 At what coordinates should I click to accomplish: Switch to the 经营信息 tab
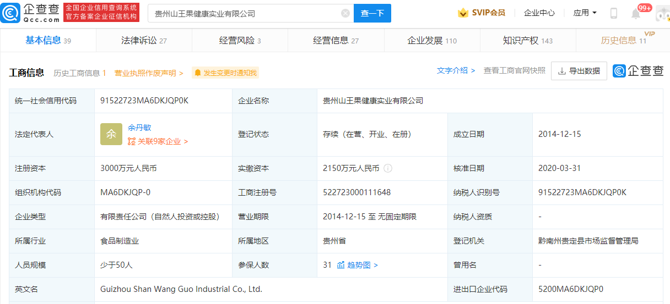pos(336,41)
